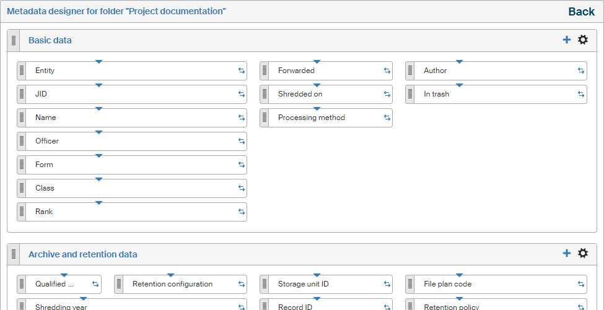The image size is (604, 310).
Task: Open Archive and retention data settings gear
Action: [x=583, y=254]
